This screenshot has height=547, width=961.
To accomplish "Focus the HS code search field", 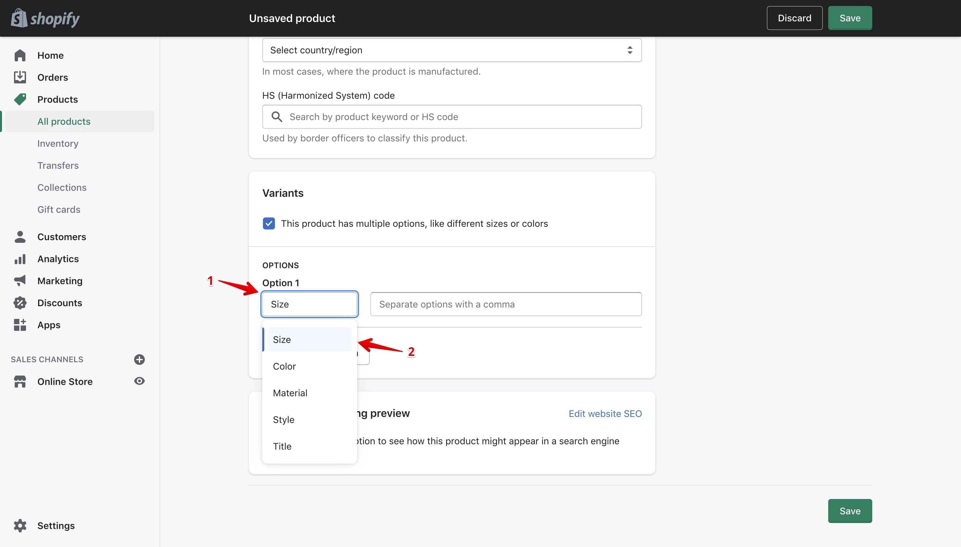I will [x=452, y=117].
